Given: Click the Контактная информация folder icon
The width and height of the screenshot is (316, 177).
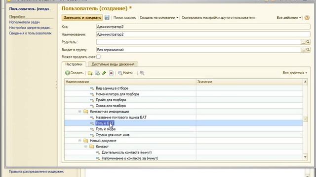Looking at the screenshot, I should (x=85, y=112).
